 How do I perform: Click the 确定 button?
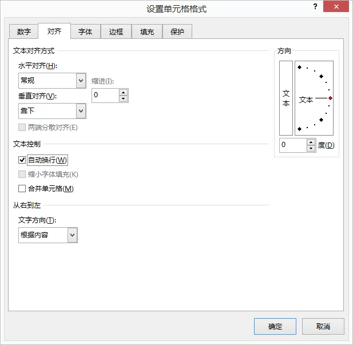275,326
